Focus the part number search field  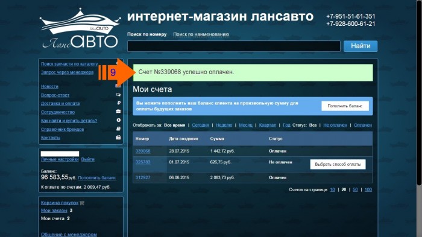[x=234, y=46]
